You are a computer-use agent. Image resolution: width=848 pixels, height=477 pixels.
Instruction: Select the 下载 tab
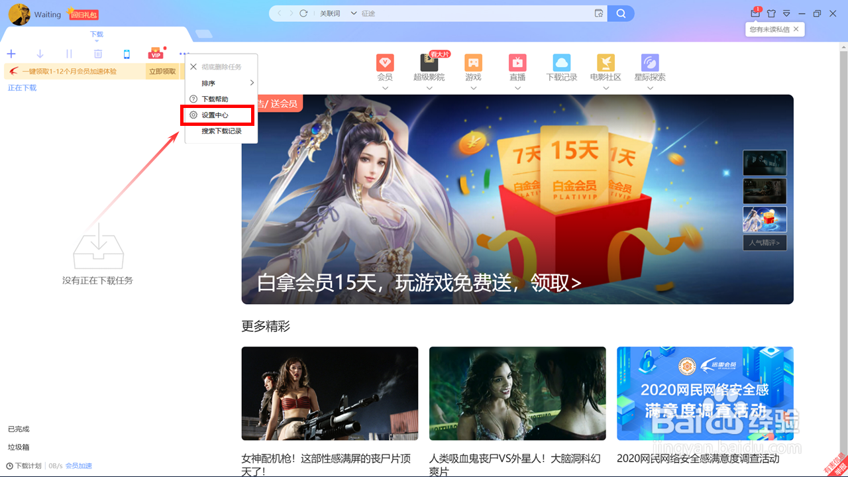pyautogui.click(x=97, y=34)
